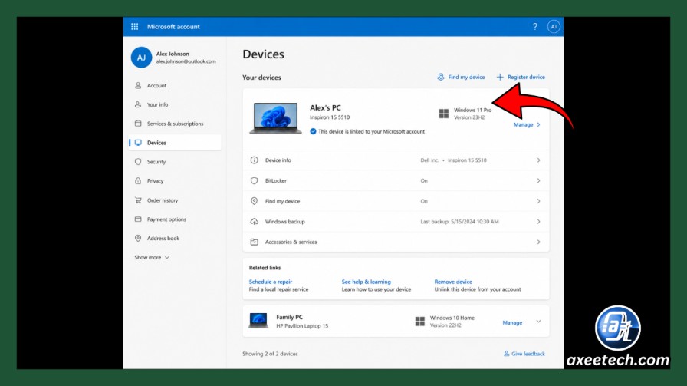Image resolution: width=687 pixels, height=386 pixels.
Task: Open the Device info row
Action: pos(396,160)
